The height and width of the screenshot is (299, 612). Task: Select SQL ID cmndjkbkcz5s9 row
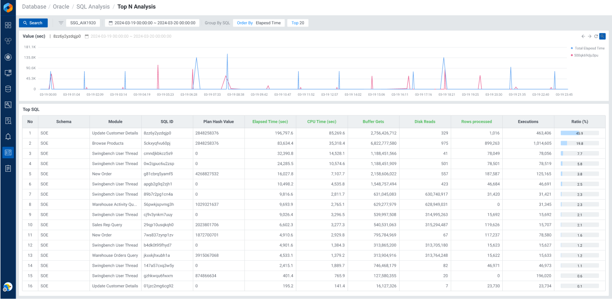tap(313, 153)
